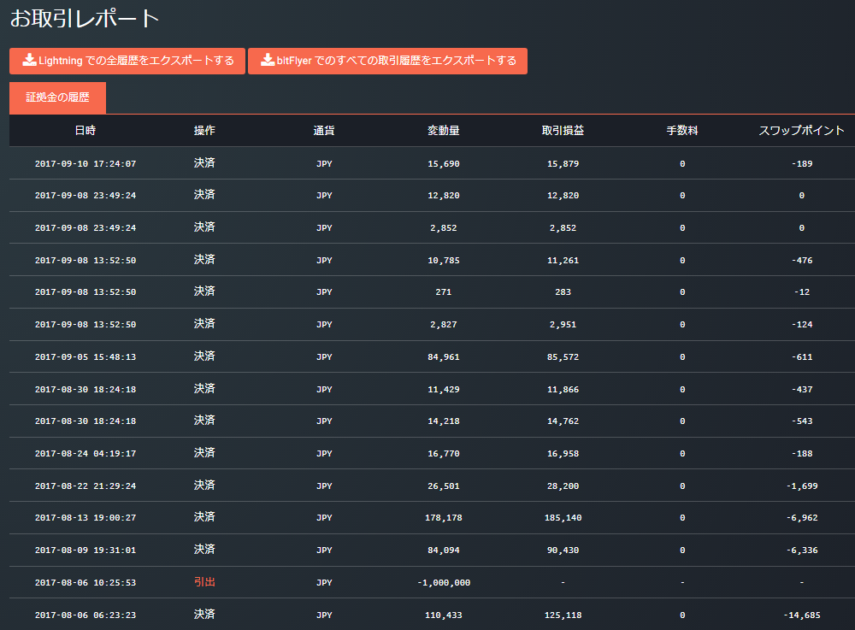855x630 pixels.
Task: Click the download icon on the Lightning export button
Action: [x=29, y=61]
